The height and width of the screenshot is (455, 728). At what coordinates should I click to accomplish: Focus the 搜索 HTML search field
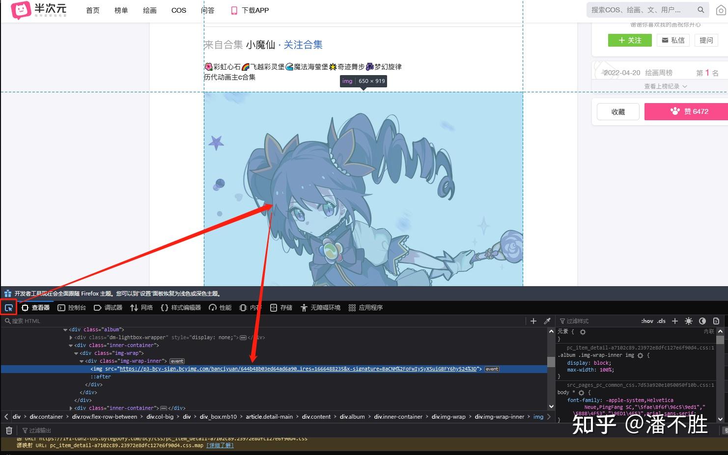pos(263,321)
